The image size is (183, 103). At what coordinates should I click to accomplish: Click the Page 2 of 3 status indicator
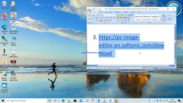pos(91,68)
